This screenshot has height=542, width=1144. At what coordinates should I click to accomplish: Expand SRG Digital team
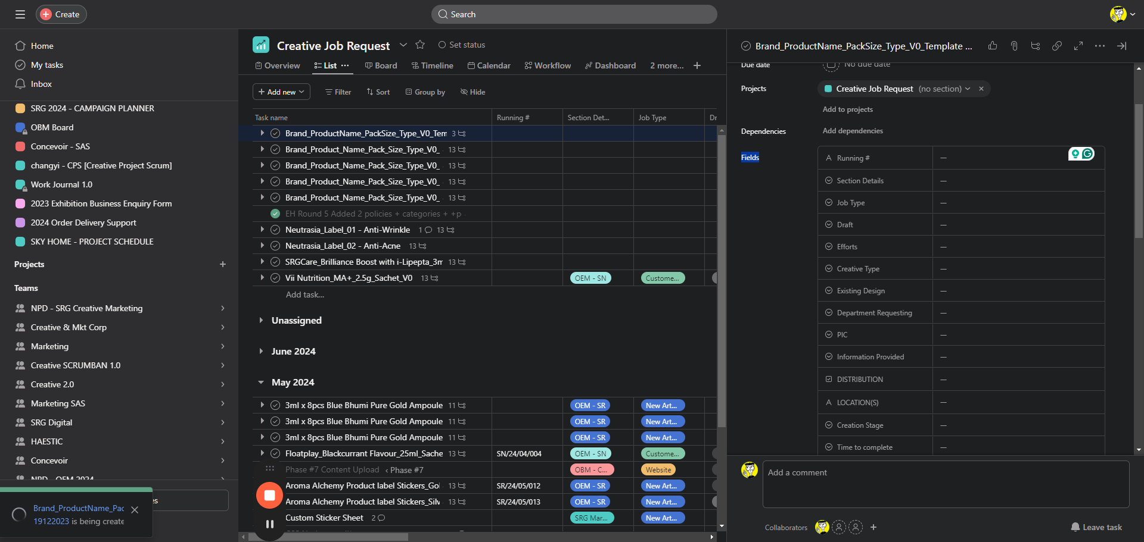pos(223,422)
